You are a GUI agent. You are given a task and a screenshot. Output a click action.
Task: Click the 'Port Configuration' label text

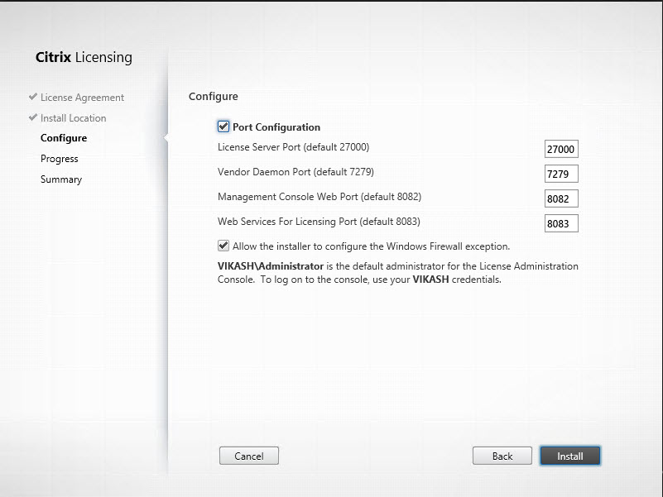click(x=276, y=127)
